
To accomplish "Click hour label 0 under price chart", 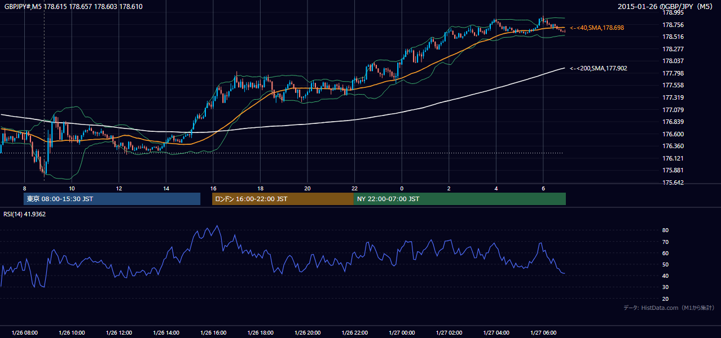I will [402, 188].
